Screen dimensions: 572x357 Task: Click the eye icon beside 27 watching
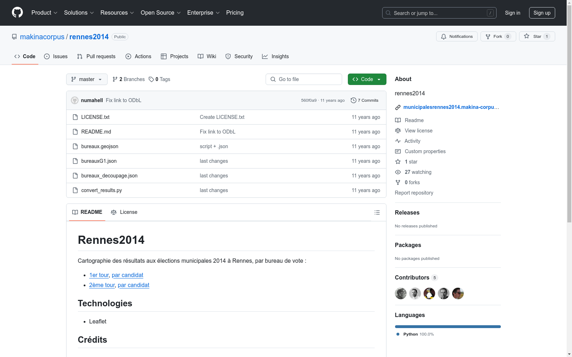(x=398, y=172)
